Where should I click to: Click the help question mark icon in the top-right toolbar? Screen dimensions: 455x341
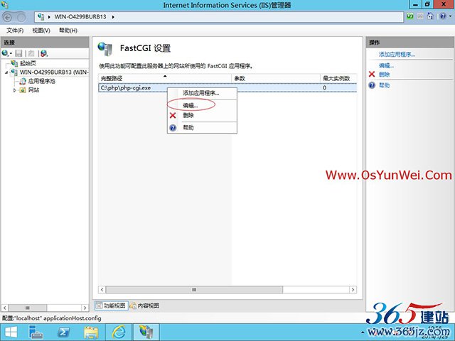pyautogui.click(x=442, y=16)
